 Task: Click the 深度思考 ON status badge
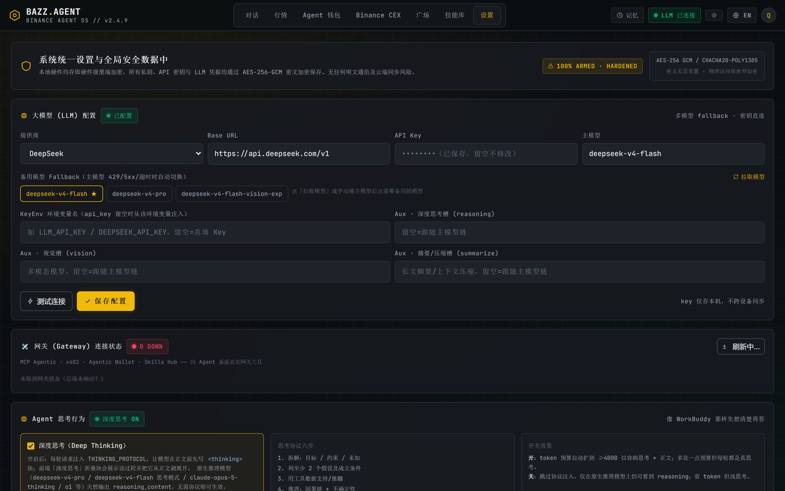[117, 419]
